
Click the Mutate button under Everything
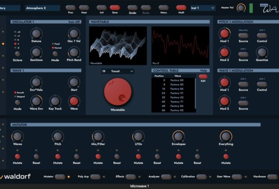(226, 157)
